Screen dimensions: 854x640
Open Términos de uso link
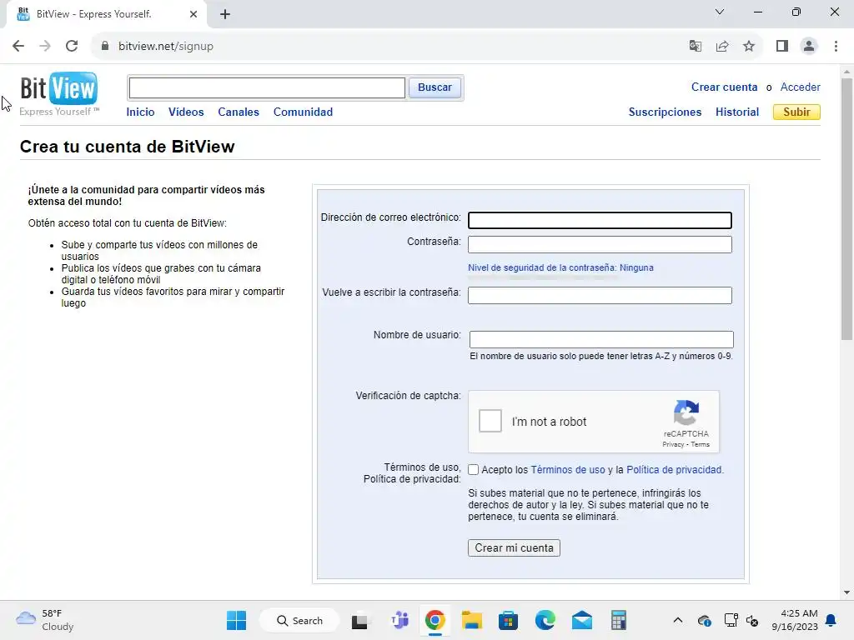[568, 470]
